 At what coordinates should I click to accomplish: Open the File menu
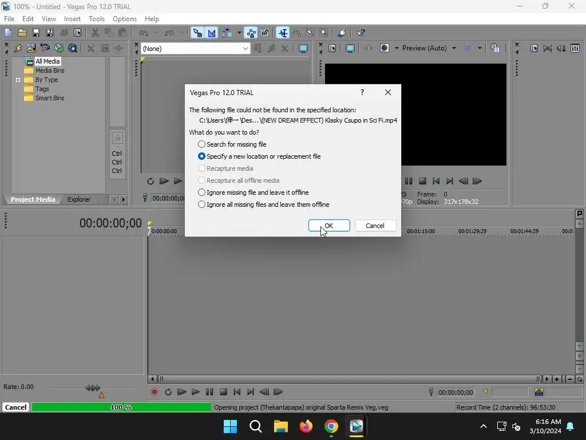[9, 19]
